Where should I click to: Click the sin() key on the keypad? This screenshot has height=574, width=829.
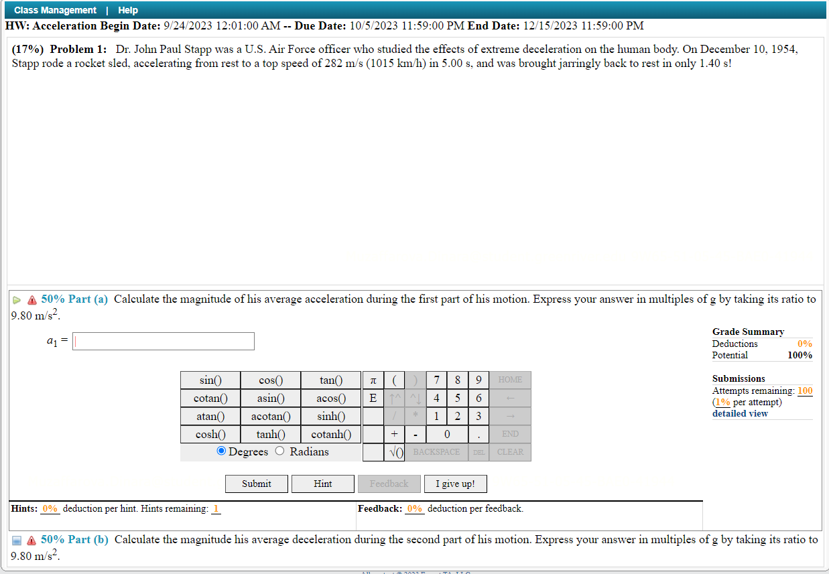click(209, 380)
